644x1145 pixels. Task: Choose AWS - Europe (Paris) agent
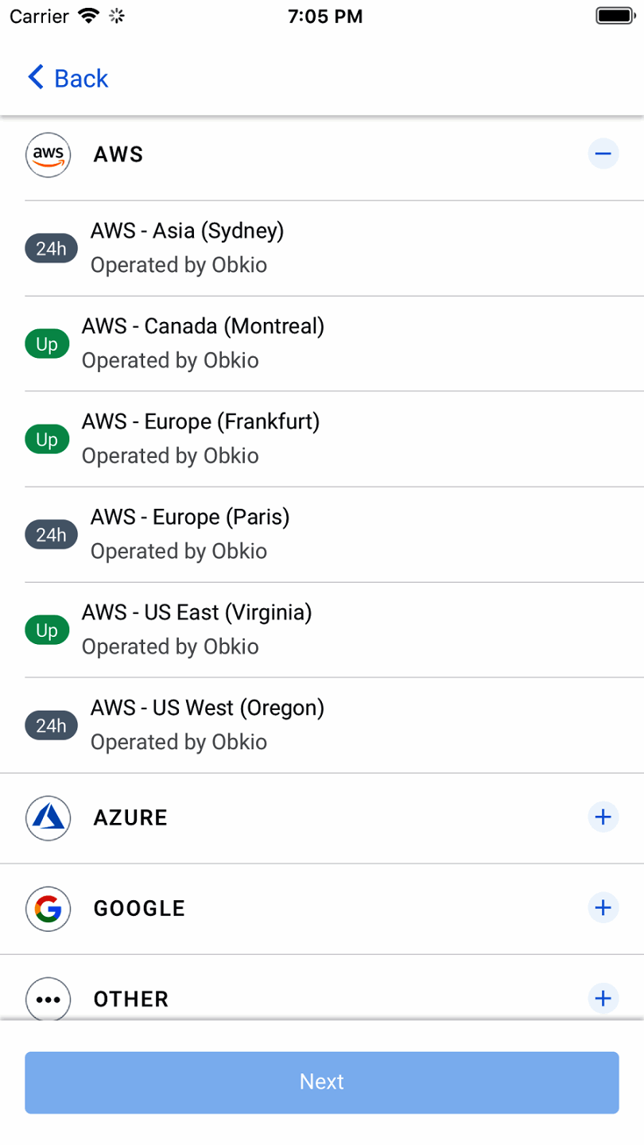coord(190,517)
